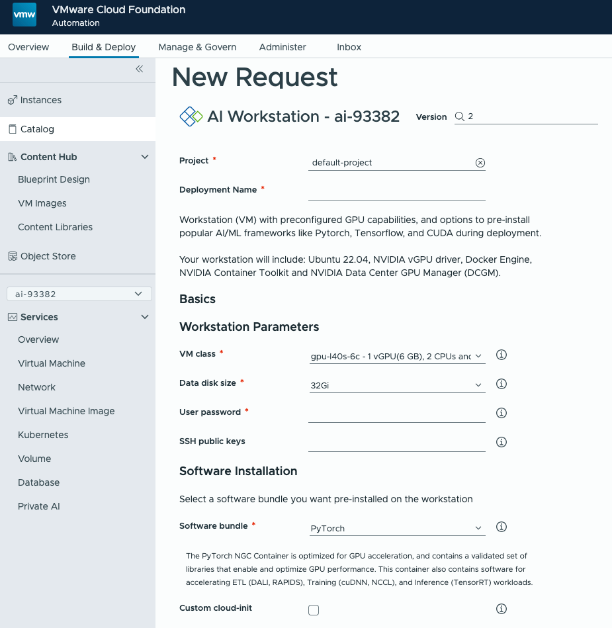Open Database under Services

tap(39, 482)
